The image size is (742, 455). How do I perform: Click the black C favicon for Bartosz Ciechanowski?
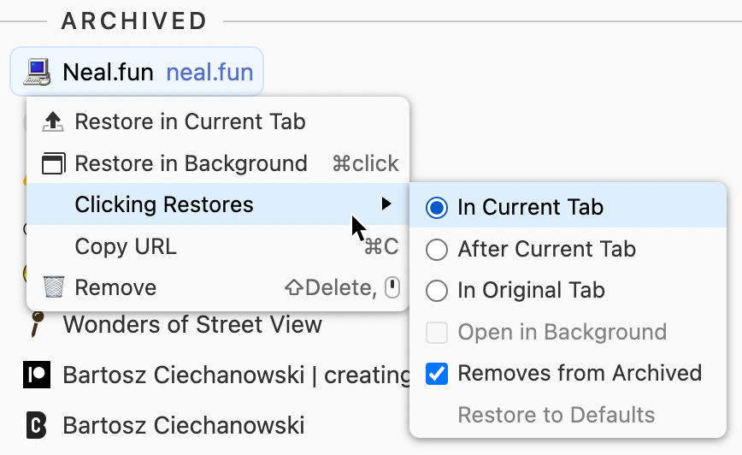click(36, 425)
